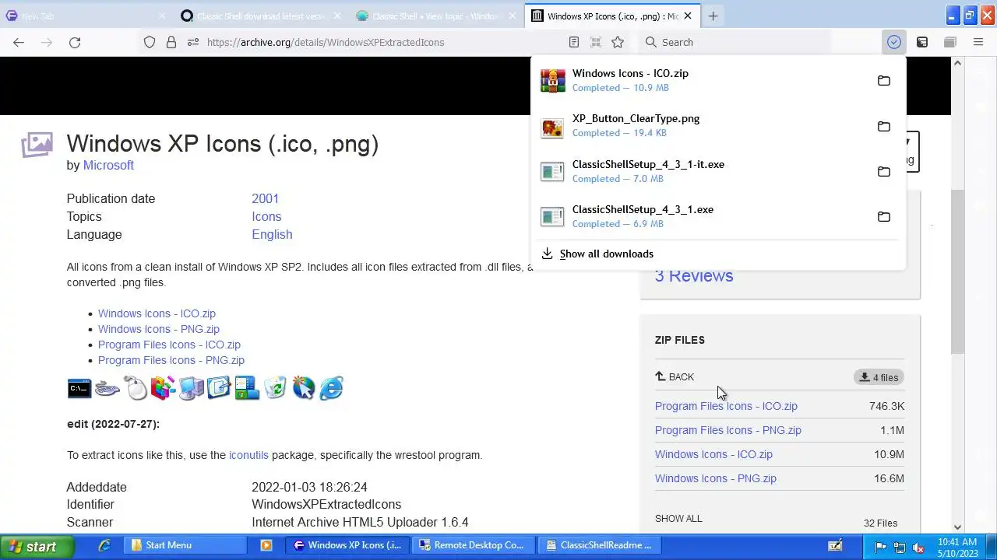Download Program Files Icons - PNG.zip 1.1M
This screenshot has height=560, width=997.
727,430
